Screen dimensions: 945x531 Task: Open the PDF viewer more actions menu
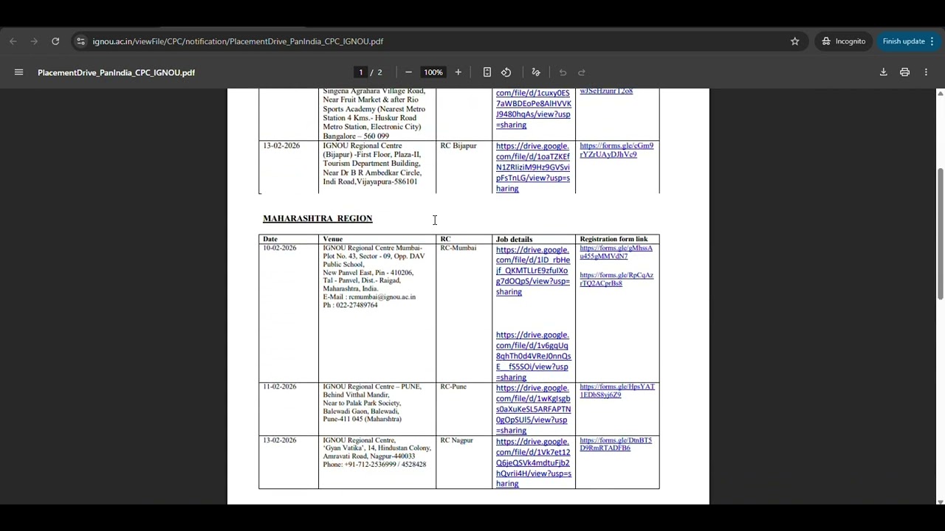tap(926, 72)
